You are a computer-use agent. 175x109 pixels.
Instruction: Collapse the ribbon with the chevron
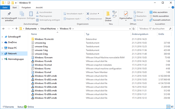point(169,7)
